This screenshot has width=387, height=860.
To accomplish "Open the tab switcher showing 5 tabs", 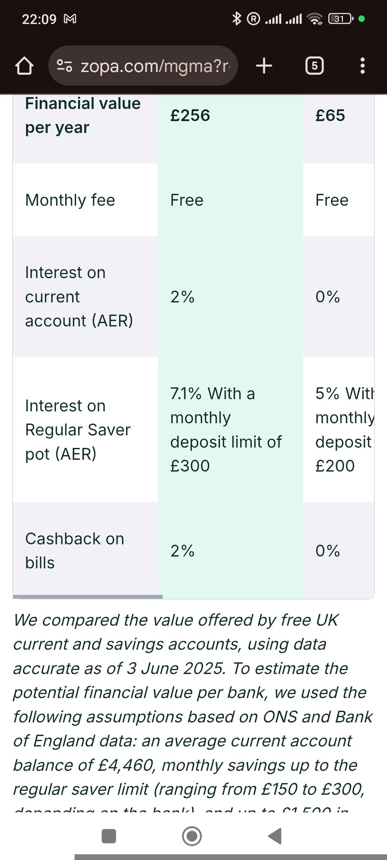I will click(314, 66).
